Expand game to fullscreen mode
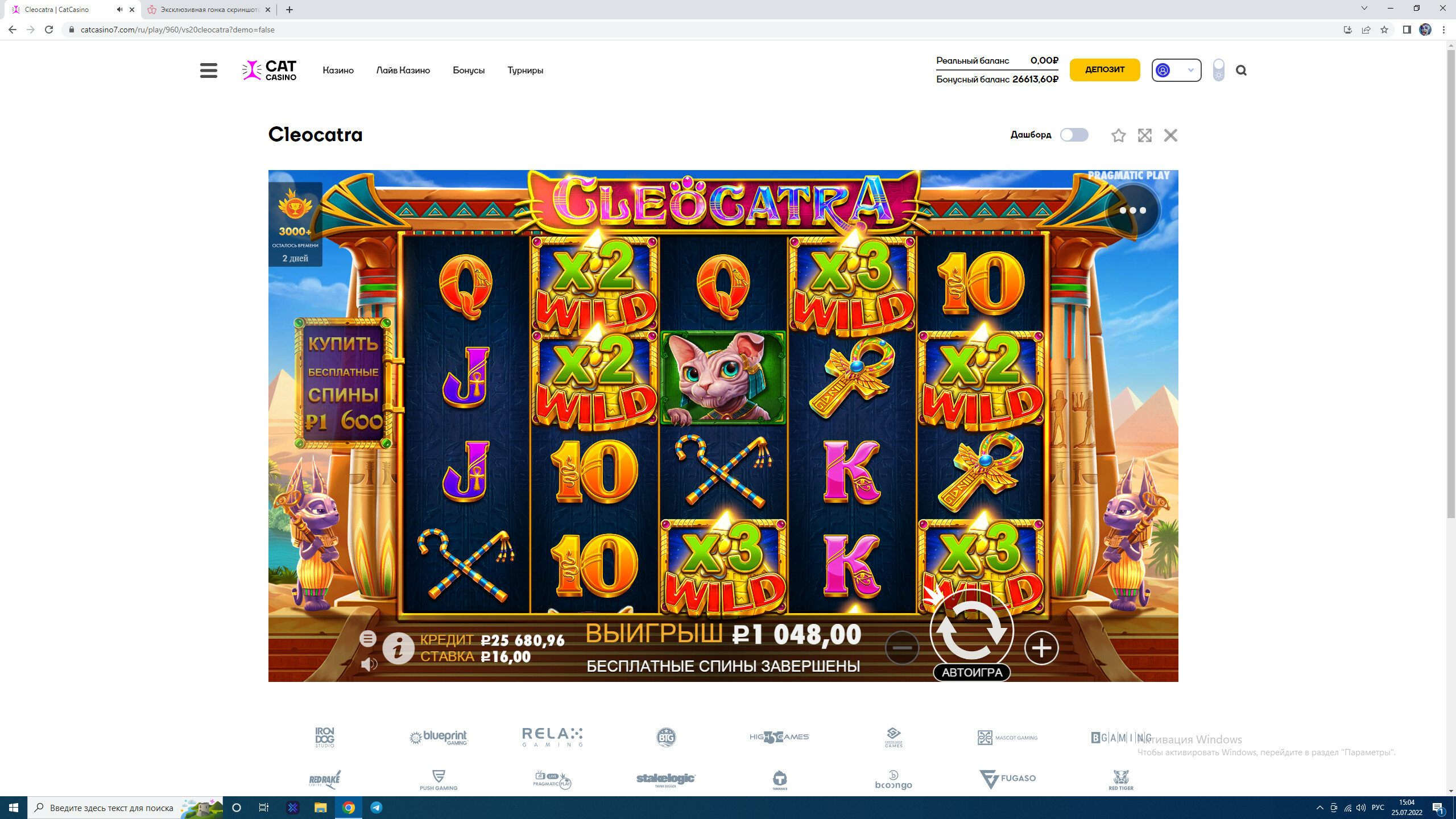Screen dimensions: 1456x819 coord(1144,135)
